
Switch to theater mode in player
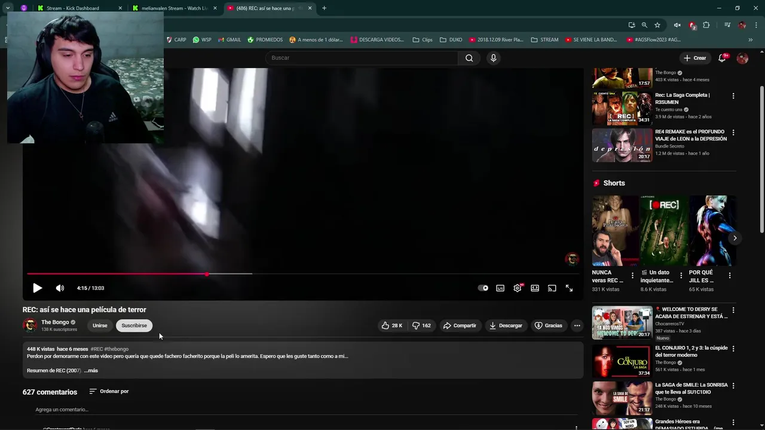(535, 288)
